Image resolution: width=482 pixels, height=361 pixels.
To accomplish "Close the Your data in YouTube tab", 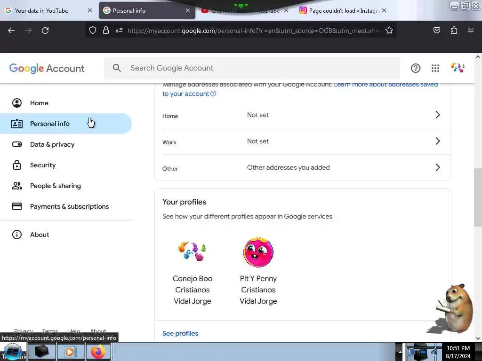I will point(90,10).
